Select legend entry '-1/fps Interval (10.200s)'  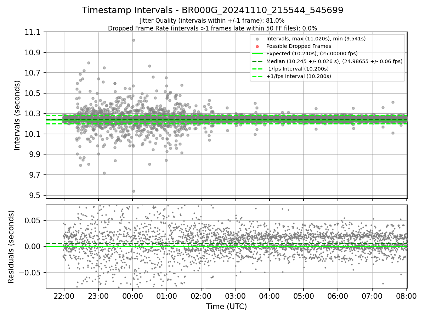click(x=297, y=68)
